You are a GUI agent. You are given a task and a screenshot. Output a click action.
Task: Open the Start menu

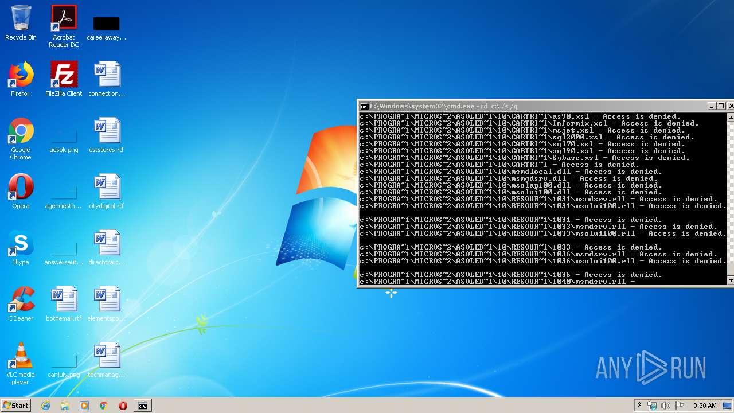(16, 406)
